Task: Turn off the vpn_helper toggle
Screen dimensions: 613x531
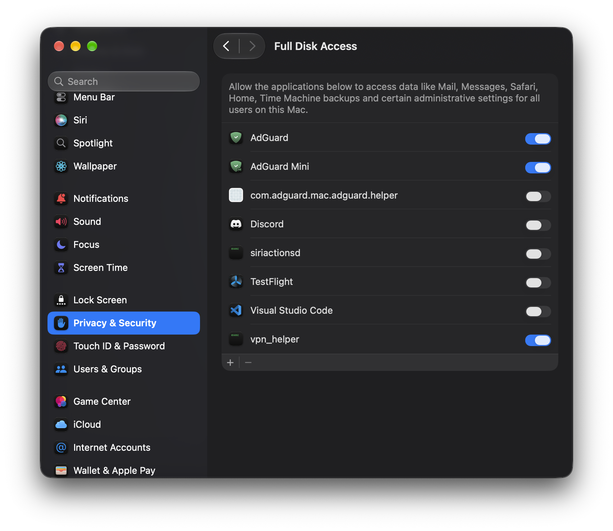Action: point(538,340)
